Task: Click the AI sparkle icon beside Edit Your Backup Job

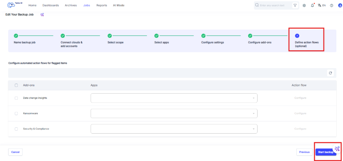Action: [42, 15]
